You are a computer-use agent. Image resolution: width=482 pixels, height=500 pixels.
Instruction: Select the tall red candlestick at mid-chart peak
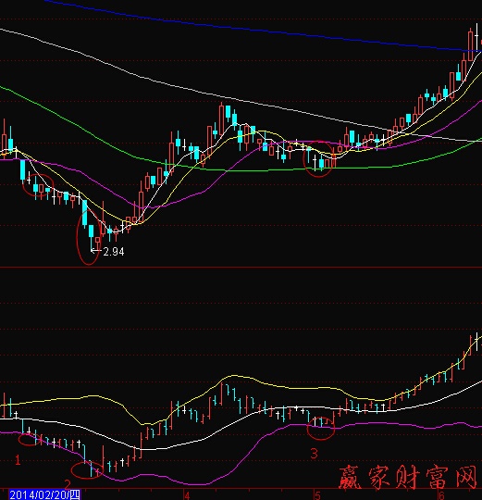[x=221, y=119]
